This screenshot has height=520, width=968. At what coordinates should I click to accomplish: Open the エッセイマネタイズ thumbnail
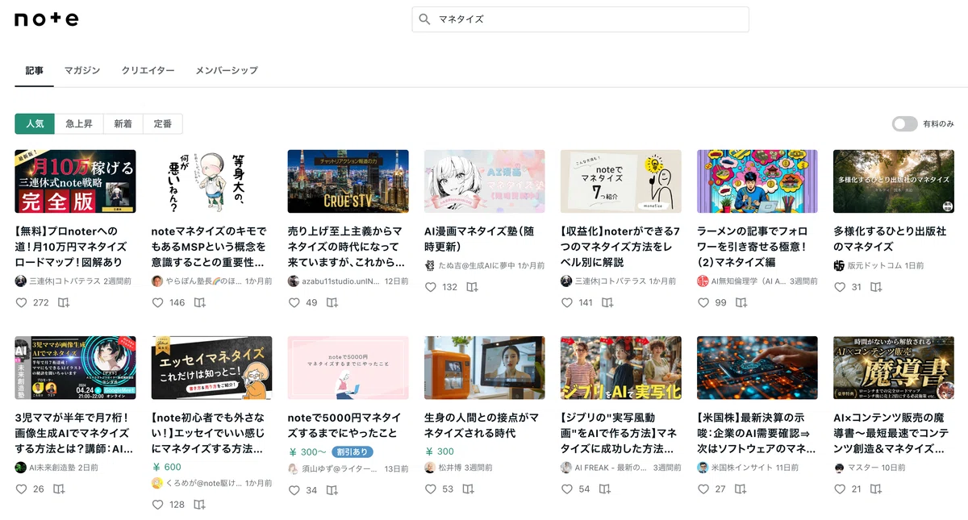[211, 368]
